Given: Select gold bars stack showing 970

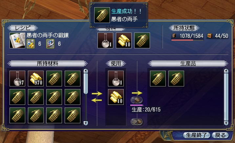Looking at the screenshot, I should (x=36, y=79).
